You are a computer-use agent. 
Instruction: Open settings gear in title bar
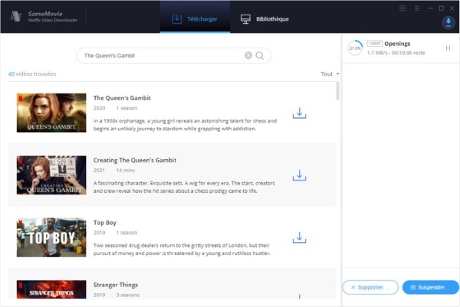pyautogui.click(x=402, y=8)
